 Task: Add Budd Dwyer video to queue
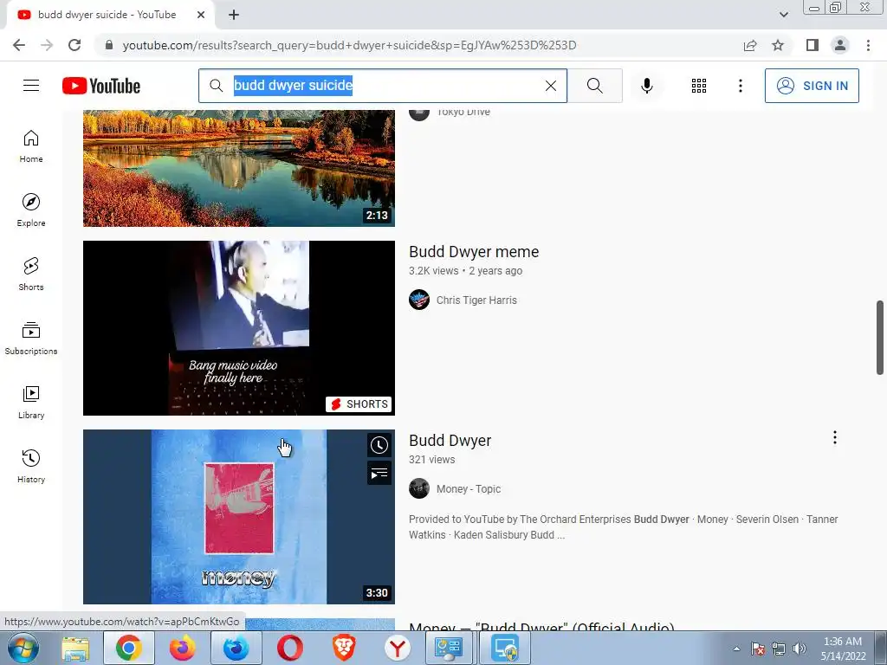pos(379,474)
